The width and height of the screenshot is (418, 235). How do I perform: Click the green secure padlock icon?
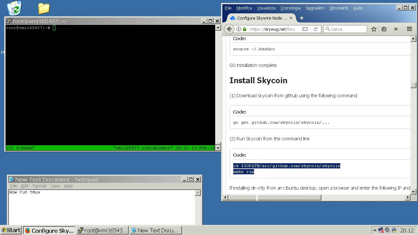[245, 29]
